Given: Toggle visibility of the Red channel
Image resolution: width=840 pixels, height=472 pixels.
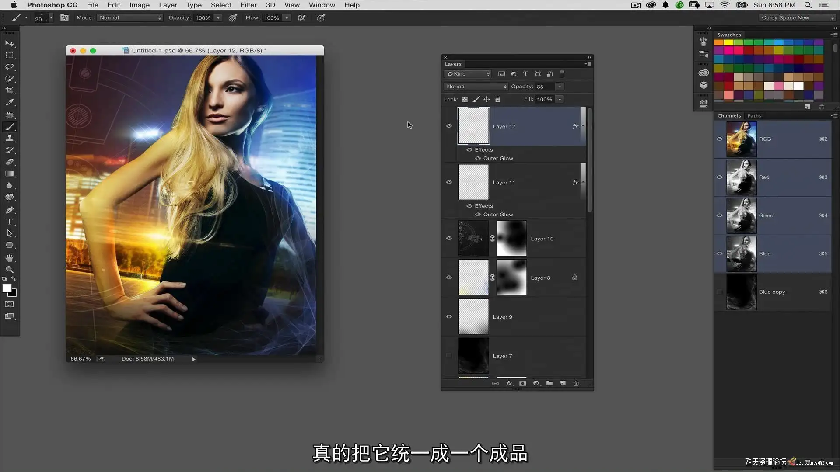Looking at the screenshot, I should coord(719,177).
